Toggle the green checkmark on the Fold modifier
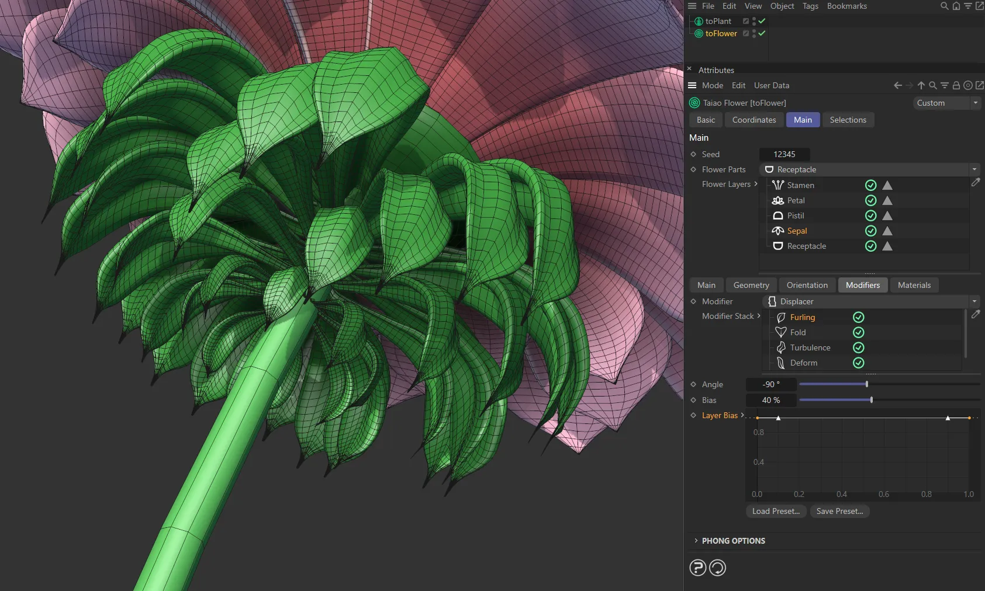The height and width of the screenshot is (591, 985). (859, 332)
